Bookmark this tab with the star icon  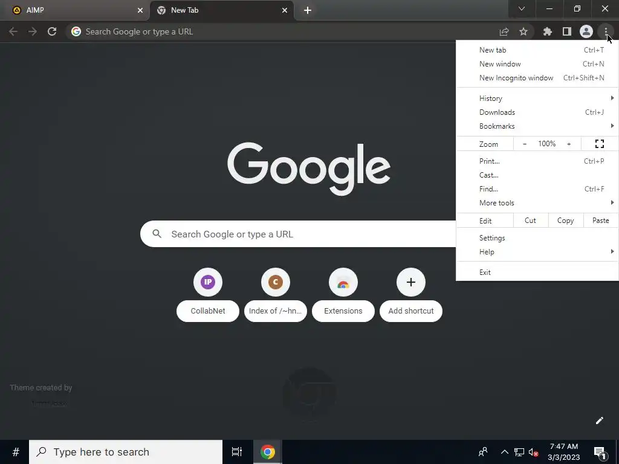(x=523, y=31)
